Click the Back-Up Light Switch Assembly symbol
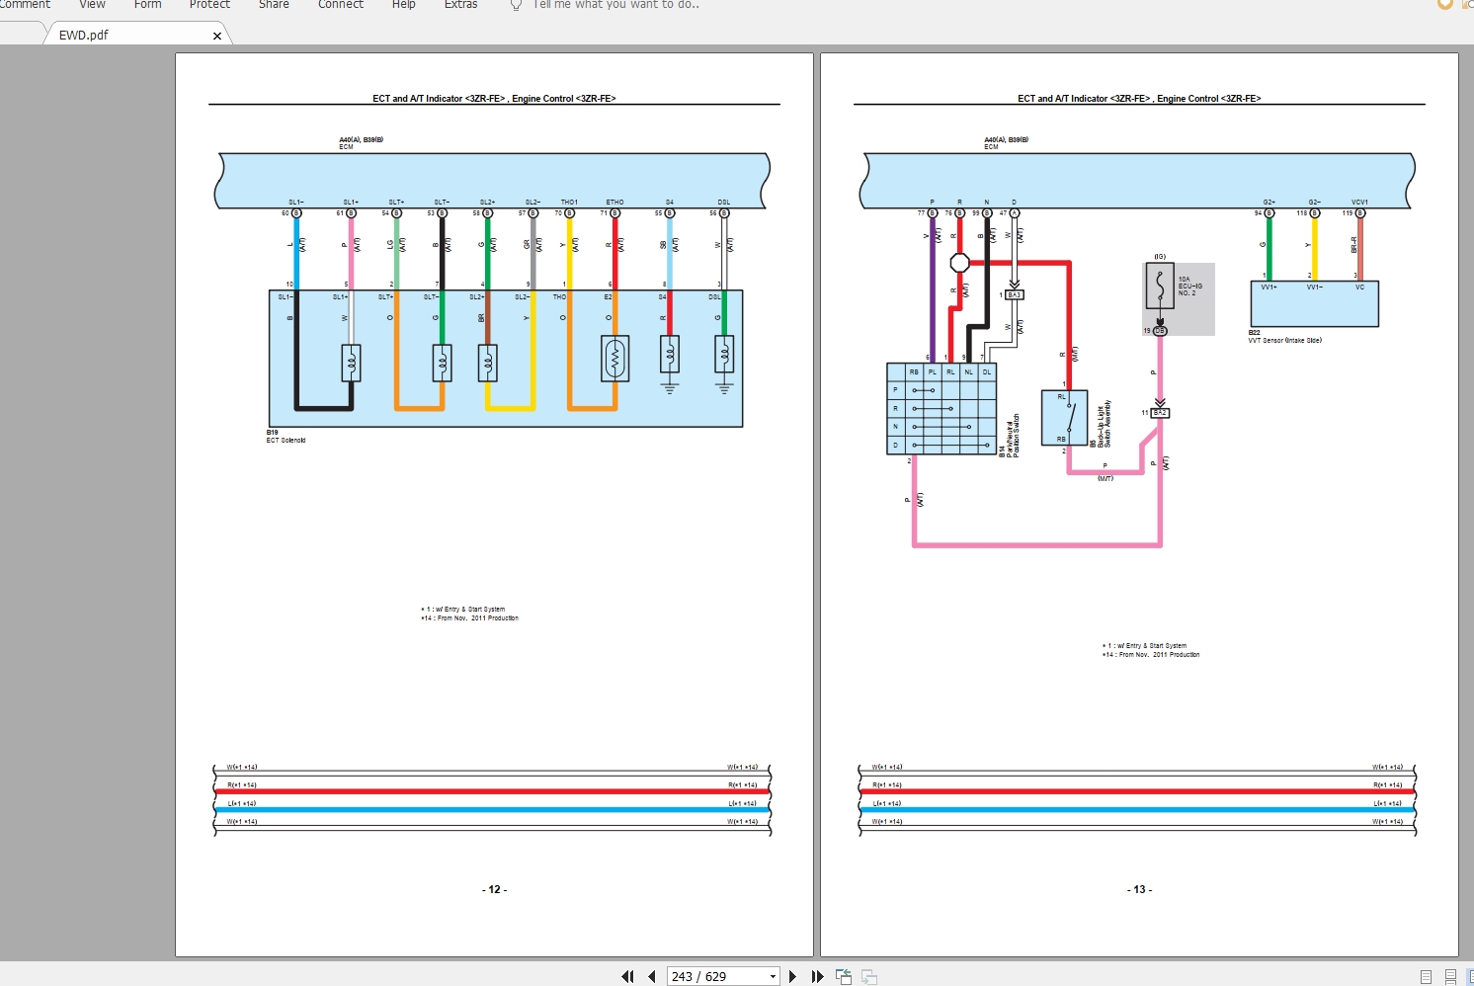The image size is (1474, 986). 1064,418
